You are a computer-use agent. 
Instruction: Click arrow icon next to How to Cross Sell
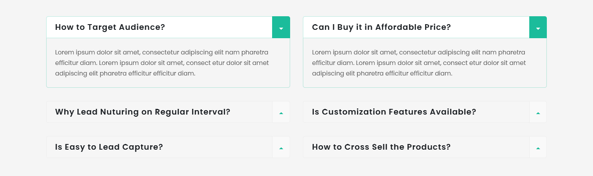(538, 147)
